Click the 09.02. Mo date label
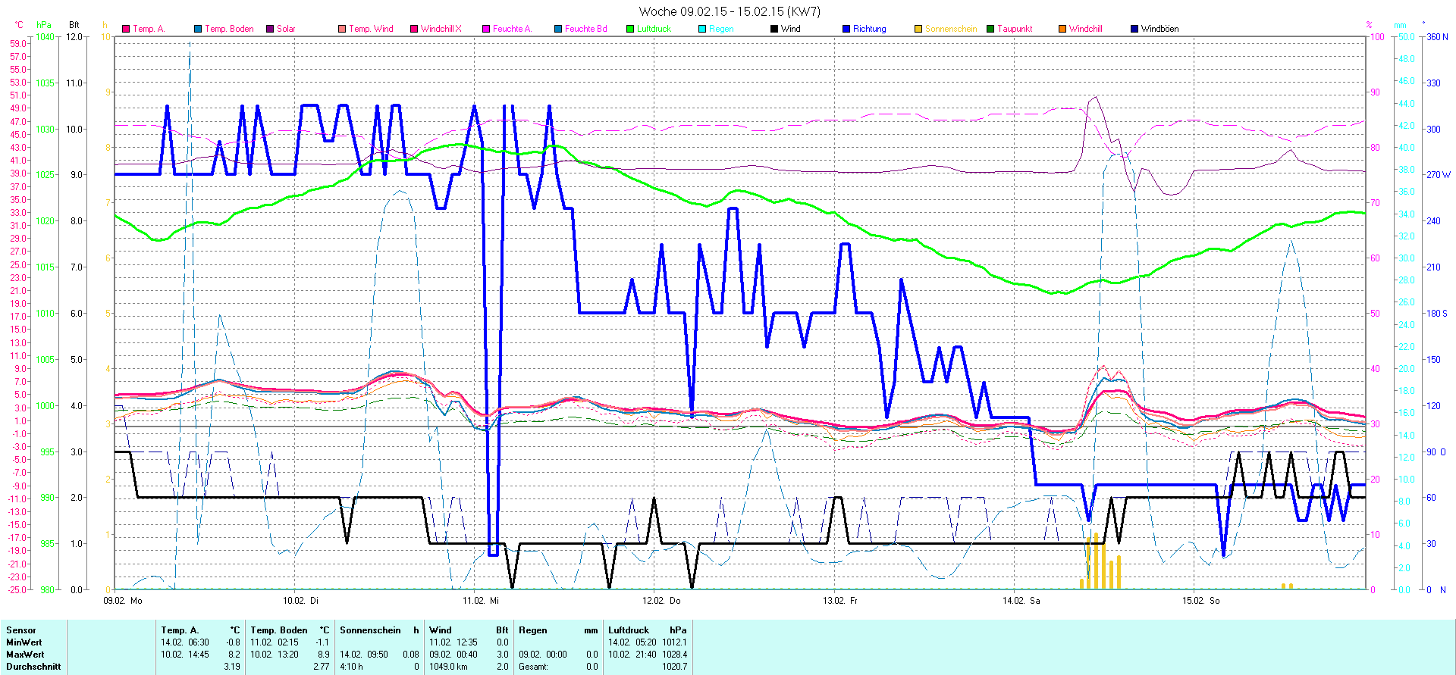The image size is (1456, 675). point(123,601)
